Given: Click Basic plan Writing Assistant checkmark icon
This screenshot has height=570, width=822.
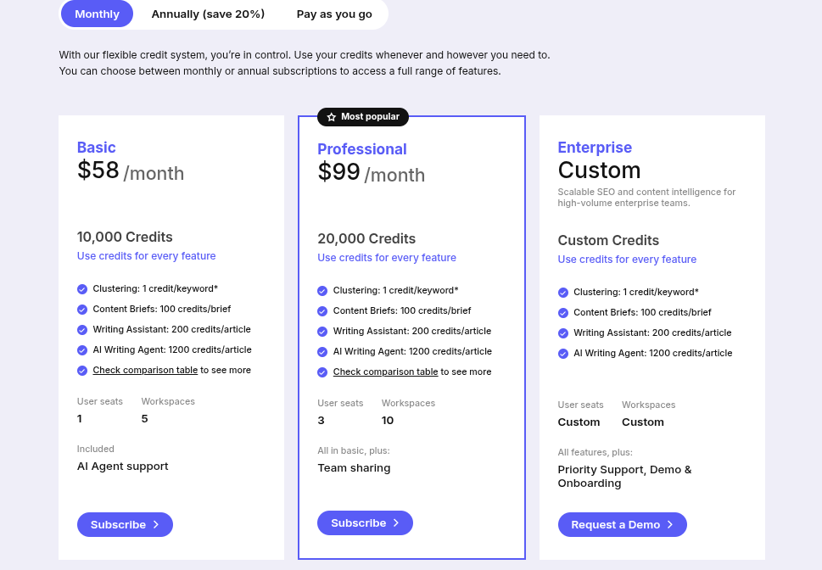Looking at the screenshot, I should pyautogui.click(x=82, y=330).
